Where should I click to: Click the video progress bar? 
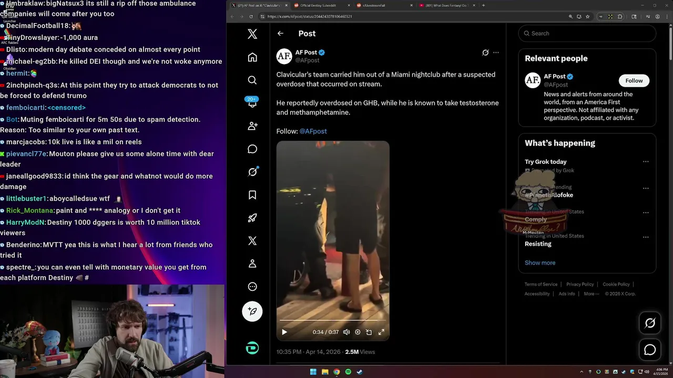[333, 320]
